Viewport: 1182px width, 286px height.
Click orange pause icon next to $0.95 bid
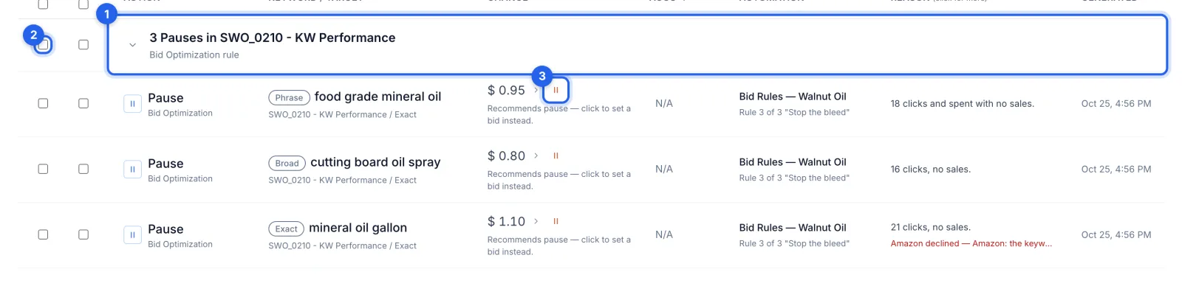tap(556, 91)
